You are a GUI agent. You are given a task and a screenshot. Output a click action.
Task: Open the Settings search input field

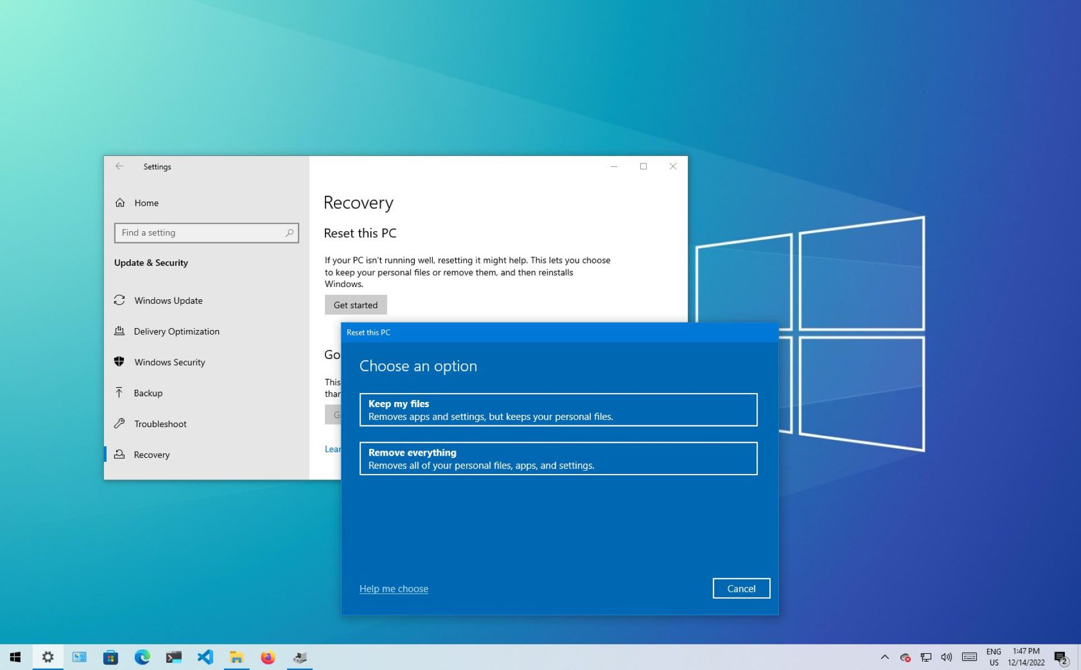[x=205, y=232]
